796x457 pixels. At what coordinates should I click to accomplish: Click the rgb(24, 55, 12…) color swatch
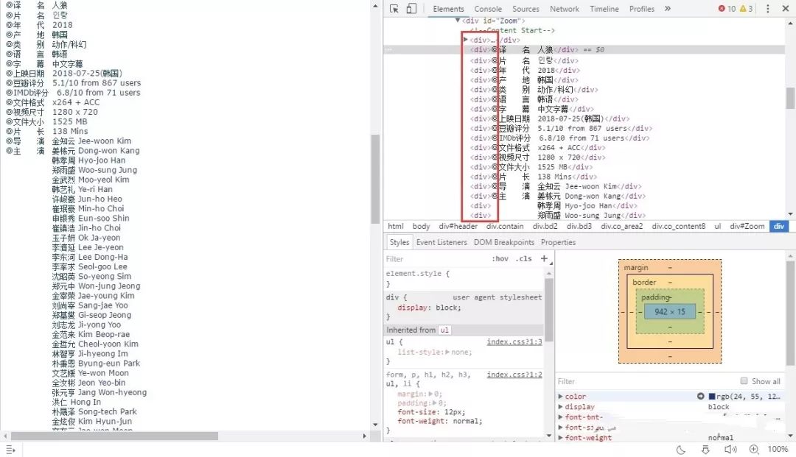[x=712, y=396]
